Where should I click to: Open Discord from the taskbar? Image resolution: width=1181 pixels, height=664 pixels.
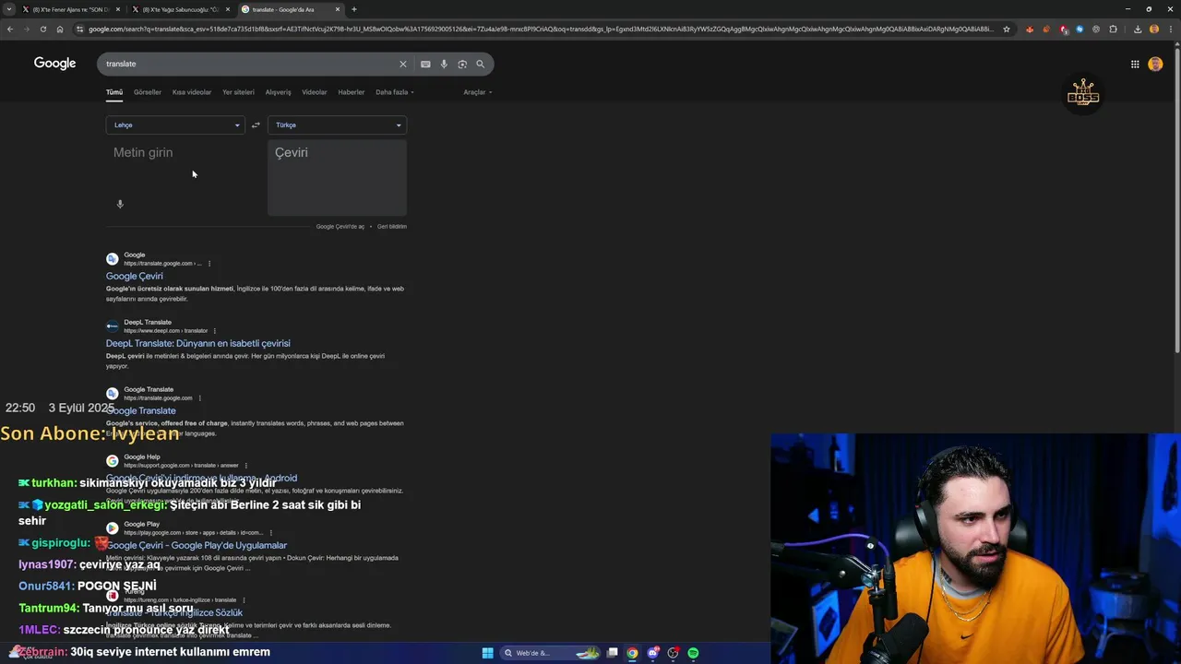[x=652, y=653]
